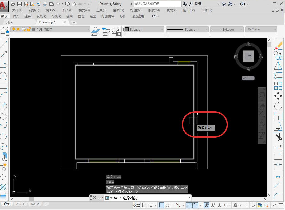Select the Scale tool
Image resolution: width=285 pixels, height=210 pixels.
pos(278,116)
